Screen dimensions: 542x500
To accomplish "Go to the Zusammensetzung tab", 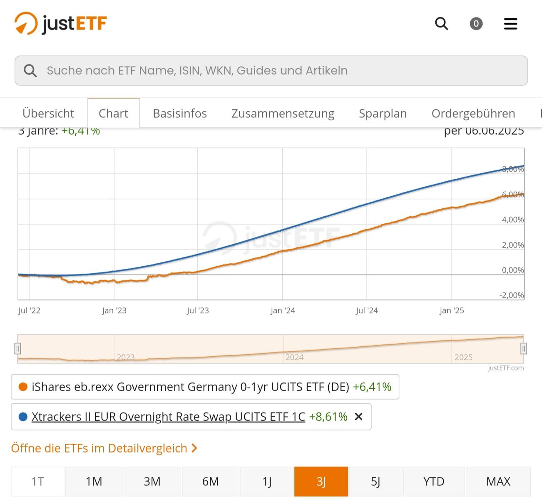I will (x=283, y=113).
